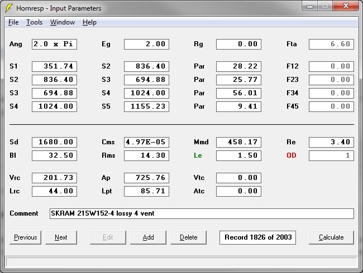Click into the Comment text field
The image size is (363, 273).
coord(202,213)
